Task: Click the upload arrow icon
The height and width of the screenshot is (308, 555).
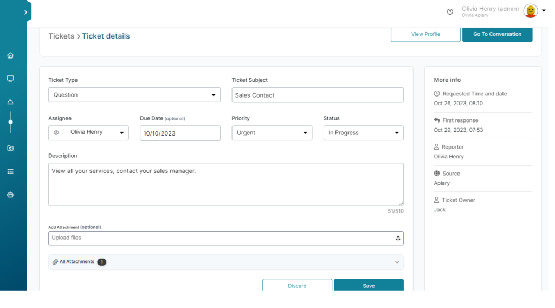Action: (398, 238)
